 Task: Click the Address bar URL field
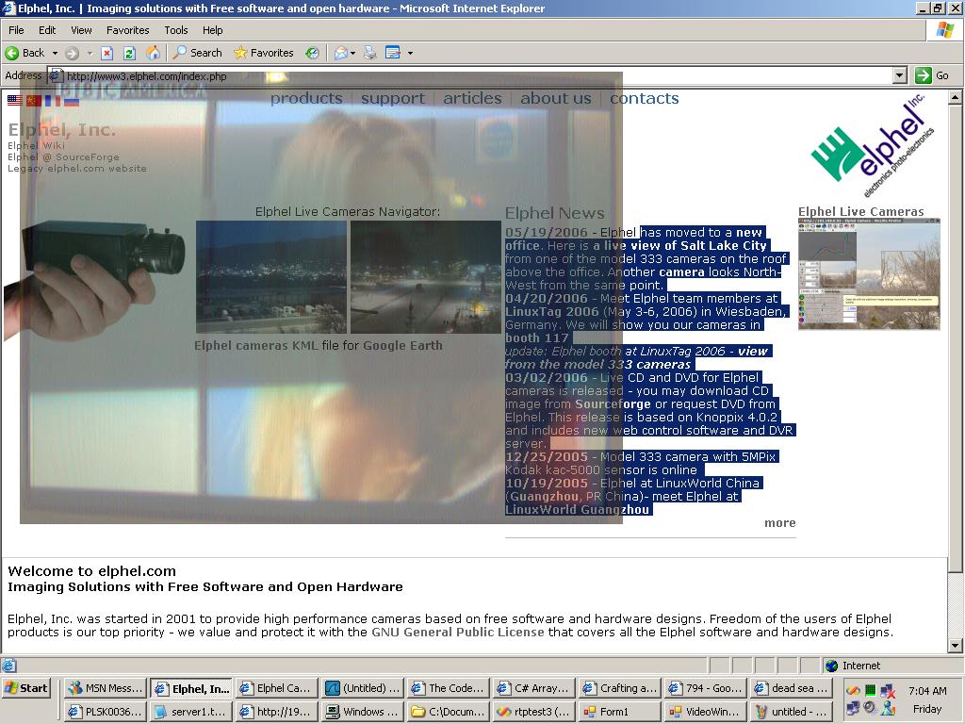click(470, 76)
